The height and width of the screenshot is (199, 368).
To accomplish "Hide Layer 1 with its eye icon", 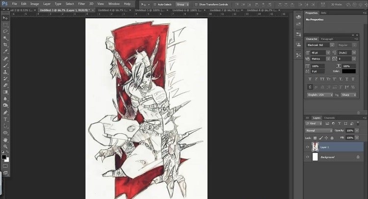I will [308, 147].
